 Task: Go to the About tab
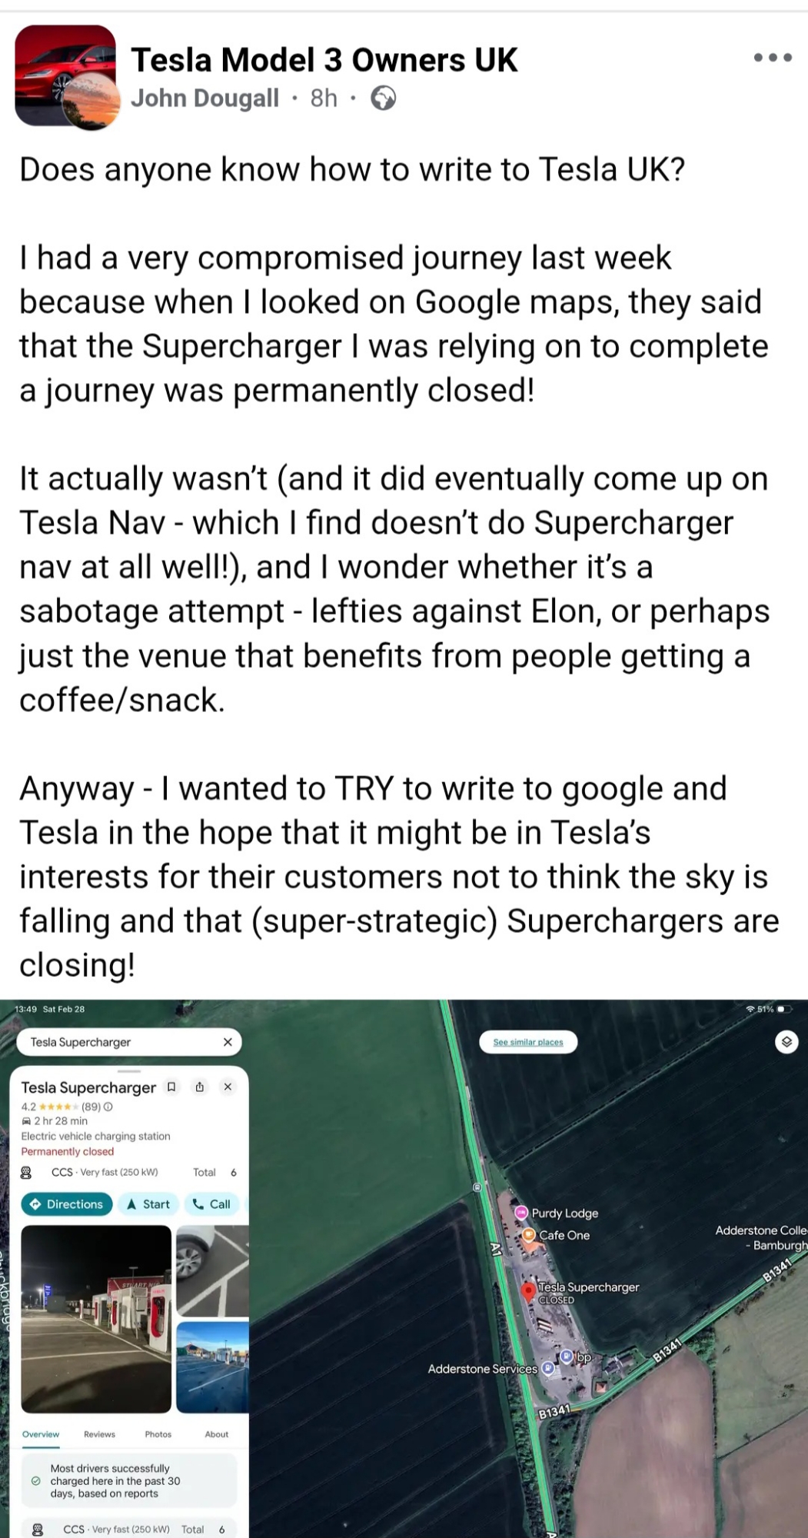pyautogui.click(x=216, y=1434)
